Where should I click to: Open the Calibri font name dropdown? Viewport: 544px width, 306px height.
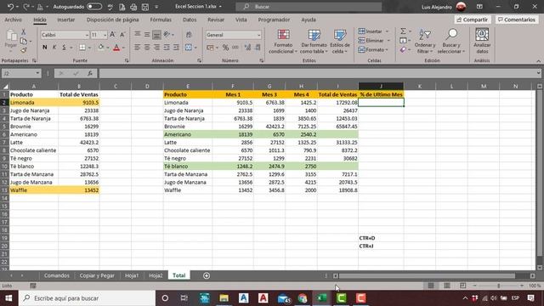tap(87, 35)
